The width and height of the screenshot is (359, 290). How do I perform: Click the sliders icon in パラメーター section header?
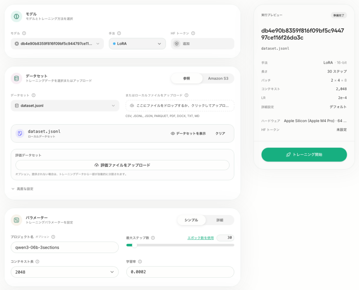pos(16,220)
